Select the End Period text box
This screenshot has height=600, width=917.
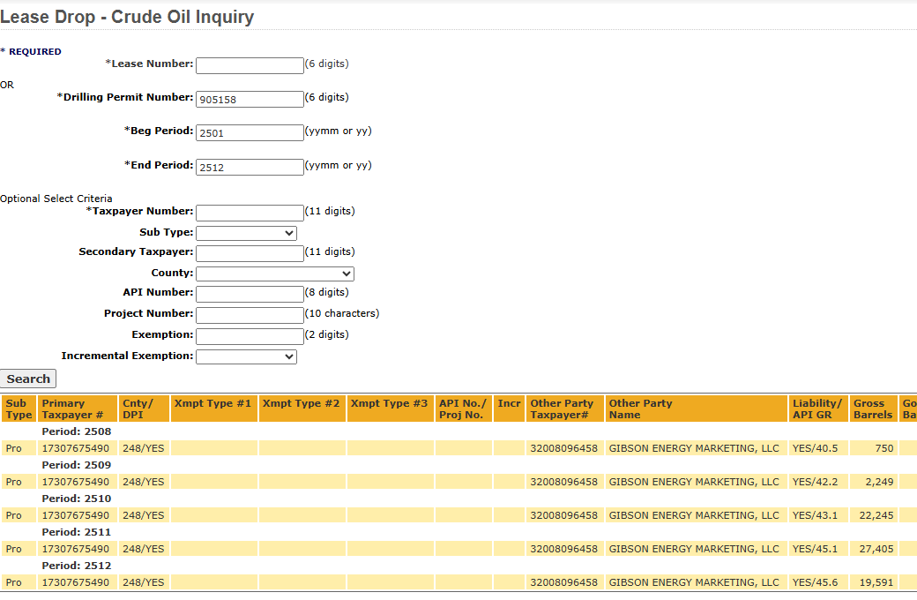(250, 167)
